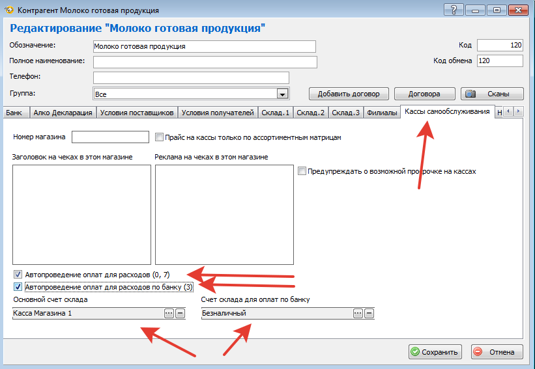Switch to the Алко Декларация tab
535x369 pixels.
click(x=63, y=113)
